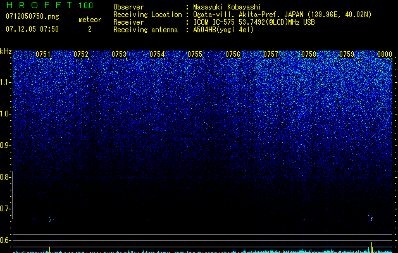Click the 0751 time marker
398x253 pixels.
[x=43, y=54]
